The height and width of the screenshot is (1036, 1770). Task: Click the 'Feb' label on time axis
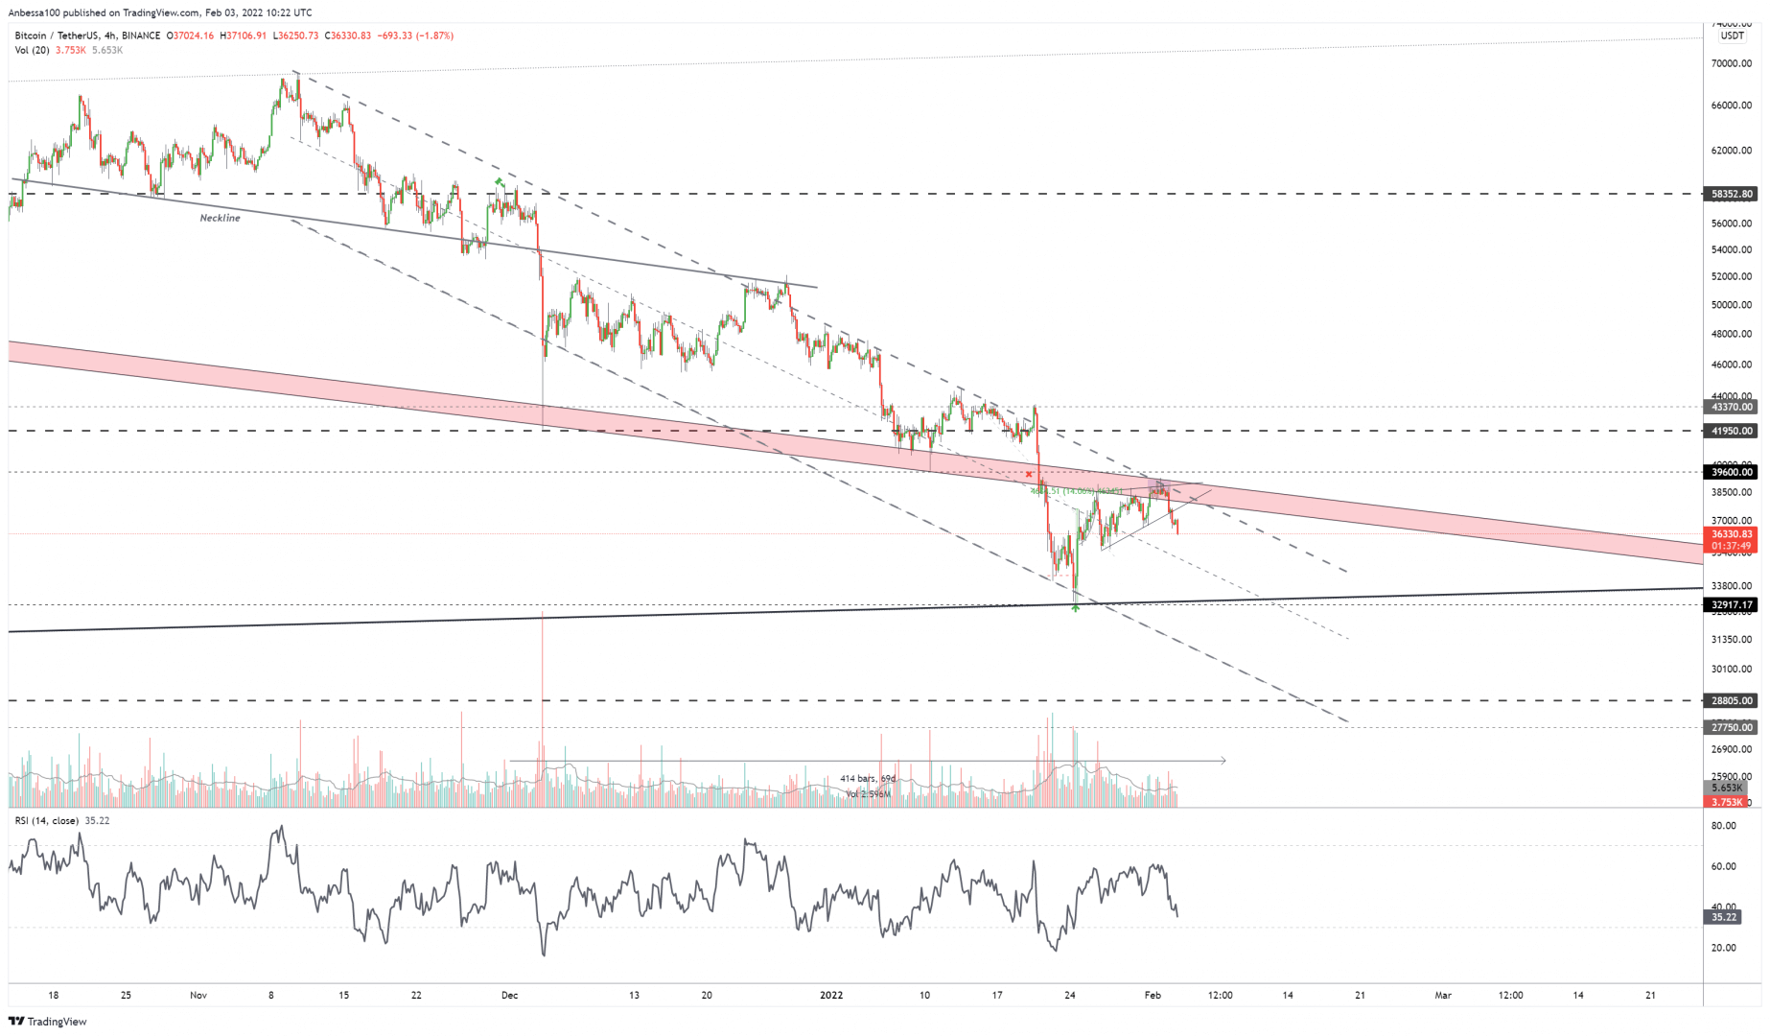(x=1153, y=996)
